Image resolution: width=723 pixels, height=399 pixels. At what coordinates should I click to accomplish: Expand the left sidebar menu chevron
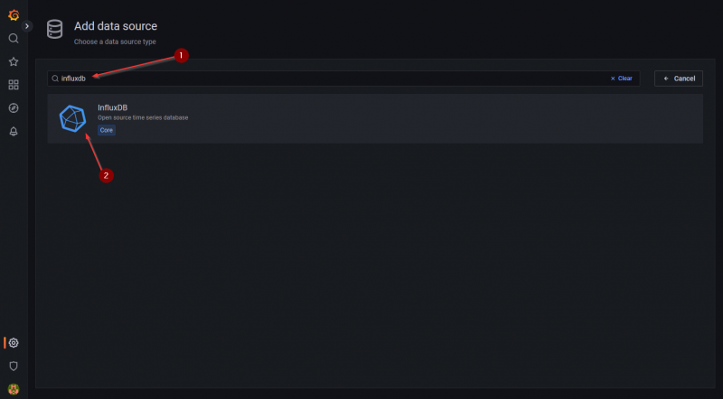(27, 26)
